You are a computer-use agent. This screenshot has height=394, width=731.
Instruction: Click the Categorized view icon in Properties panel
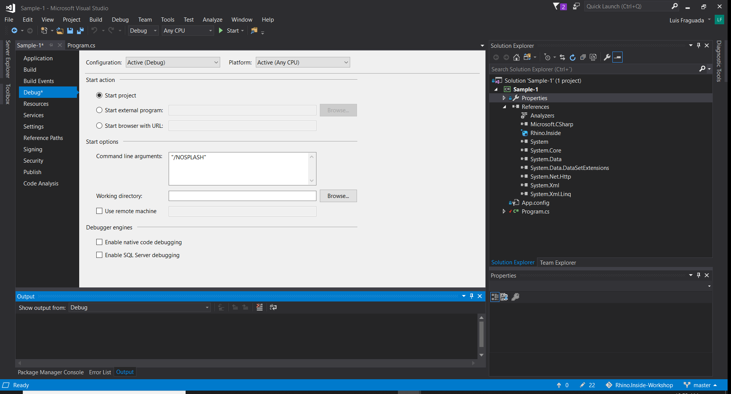(x=495, y=297)
